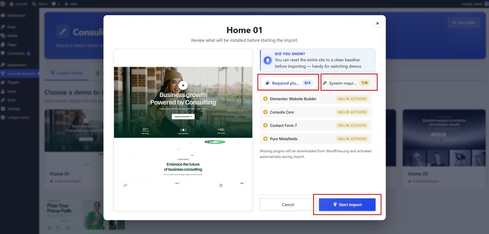Click the plus icon beside Contact Form 7

click(265, 125)
